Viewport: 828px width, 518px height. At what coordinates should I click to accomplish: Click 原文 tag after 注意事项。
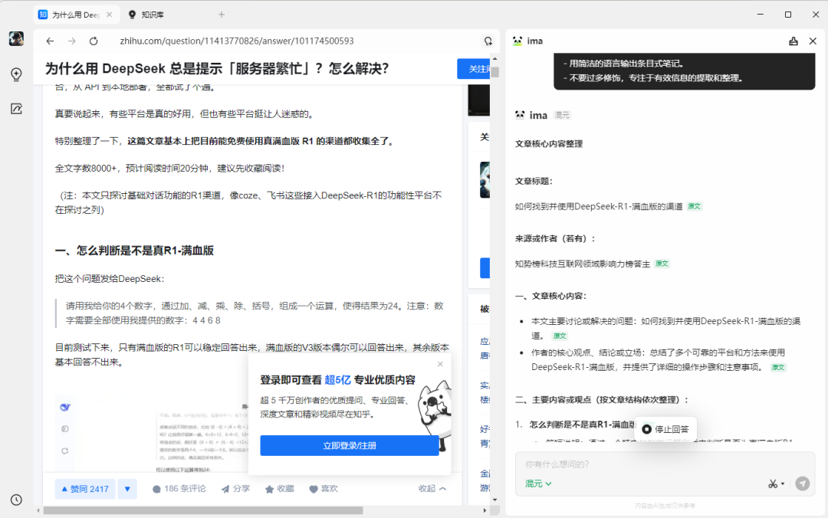(778, 368)
